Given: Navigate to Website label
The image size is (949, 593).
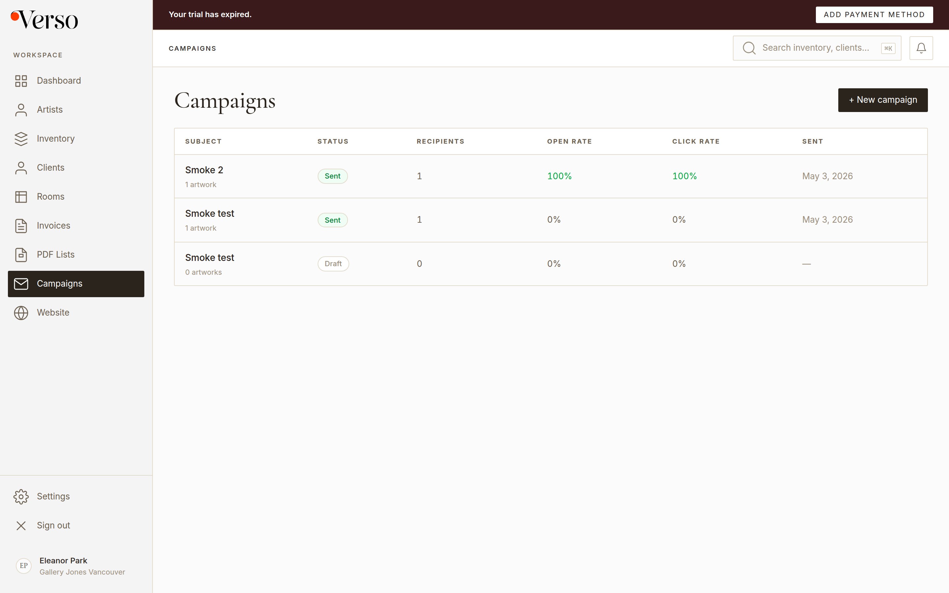Looking at the screenshot, I should tap(53, 313).
